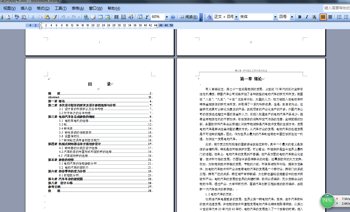Click the Copy icon
The width and height of the screenshot is (350, 212).
click(40, 17)
